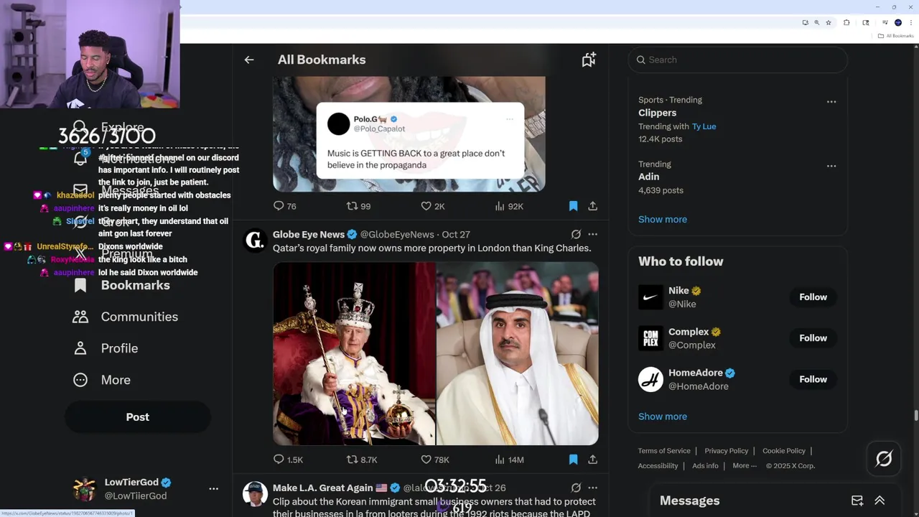Open Globe Eye News profile avatar

pos(255,240)
